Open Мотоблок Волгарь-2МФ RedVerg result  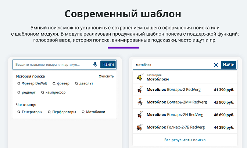[x=185, y=102]
